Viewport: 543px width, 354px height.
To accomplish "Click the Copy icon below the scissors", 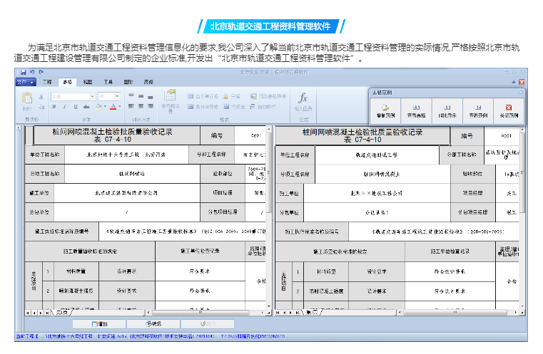I will tap(41, 107).
